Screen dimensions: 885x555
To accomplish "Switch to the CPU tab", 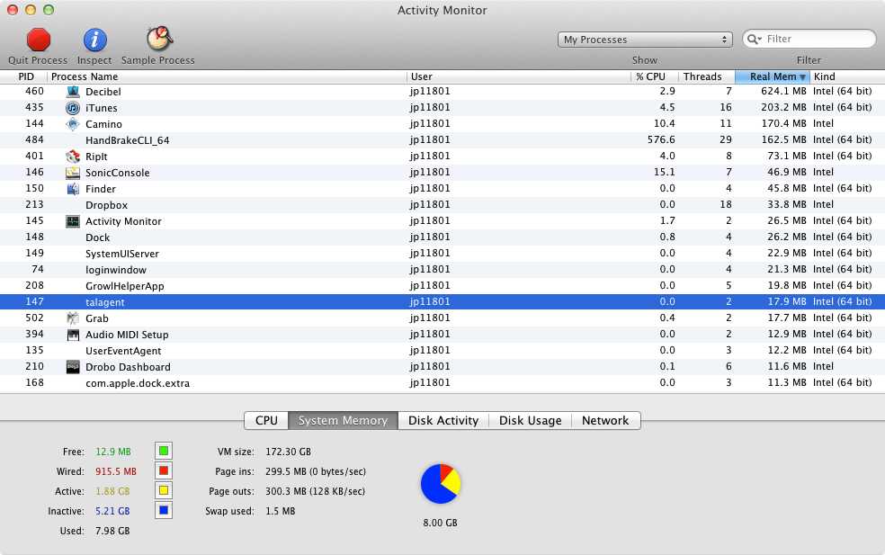I will (266, 420).
